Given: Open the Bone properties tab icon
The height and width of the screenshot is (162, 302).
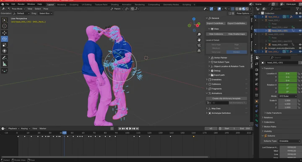Looking at the screenshot, I should tap(257, 120).
